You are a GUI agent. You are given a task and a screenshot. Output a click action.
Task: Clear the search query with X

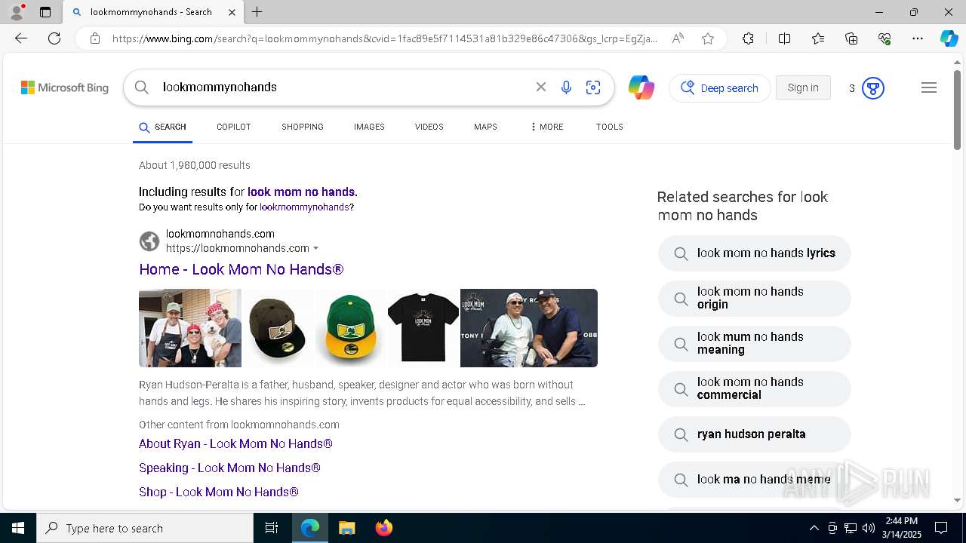[x=541, y=87]
